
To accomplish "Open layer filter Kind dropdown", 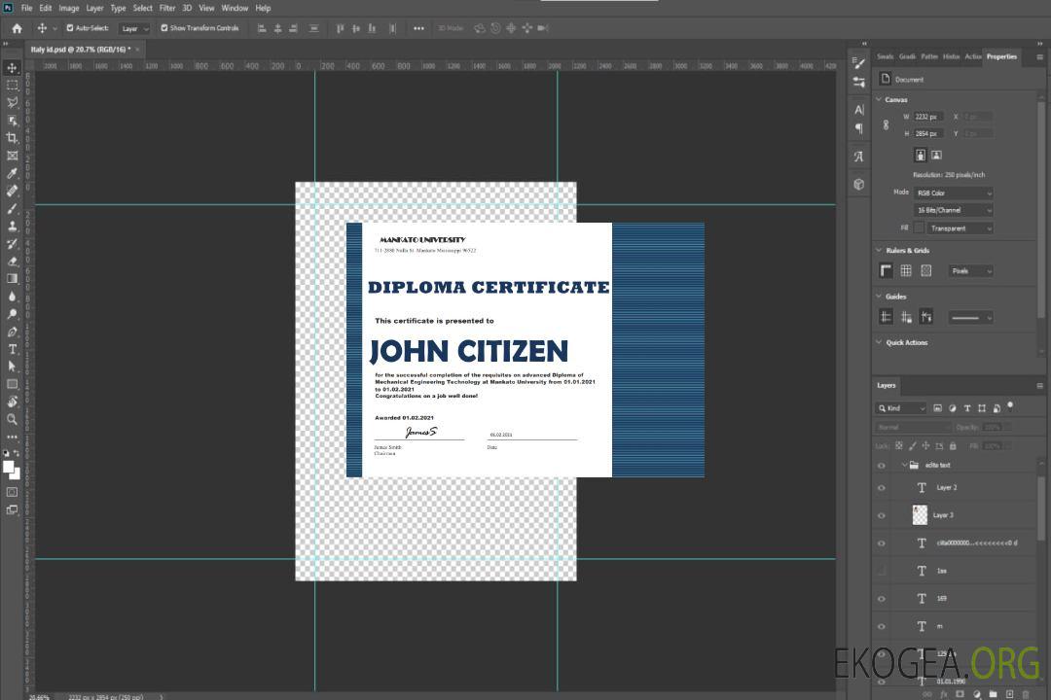I will point(901,408).
